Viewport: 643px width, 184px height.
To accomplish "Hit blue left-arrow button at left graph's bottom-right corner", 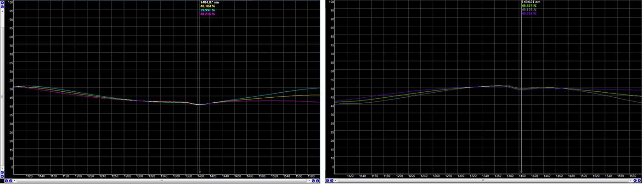I will click(313, 181).
